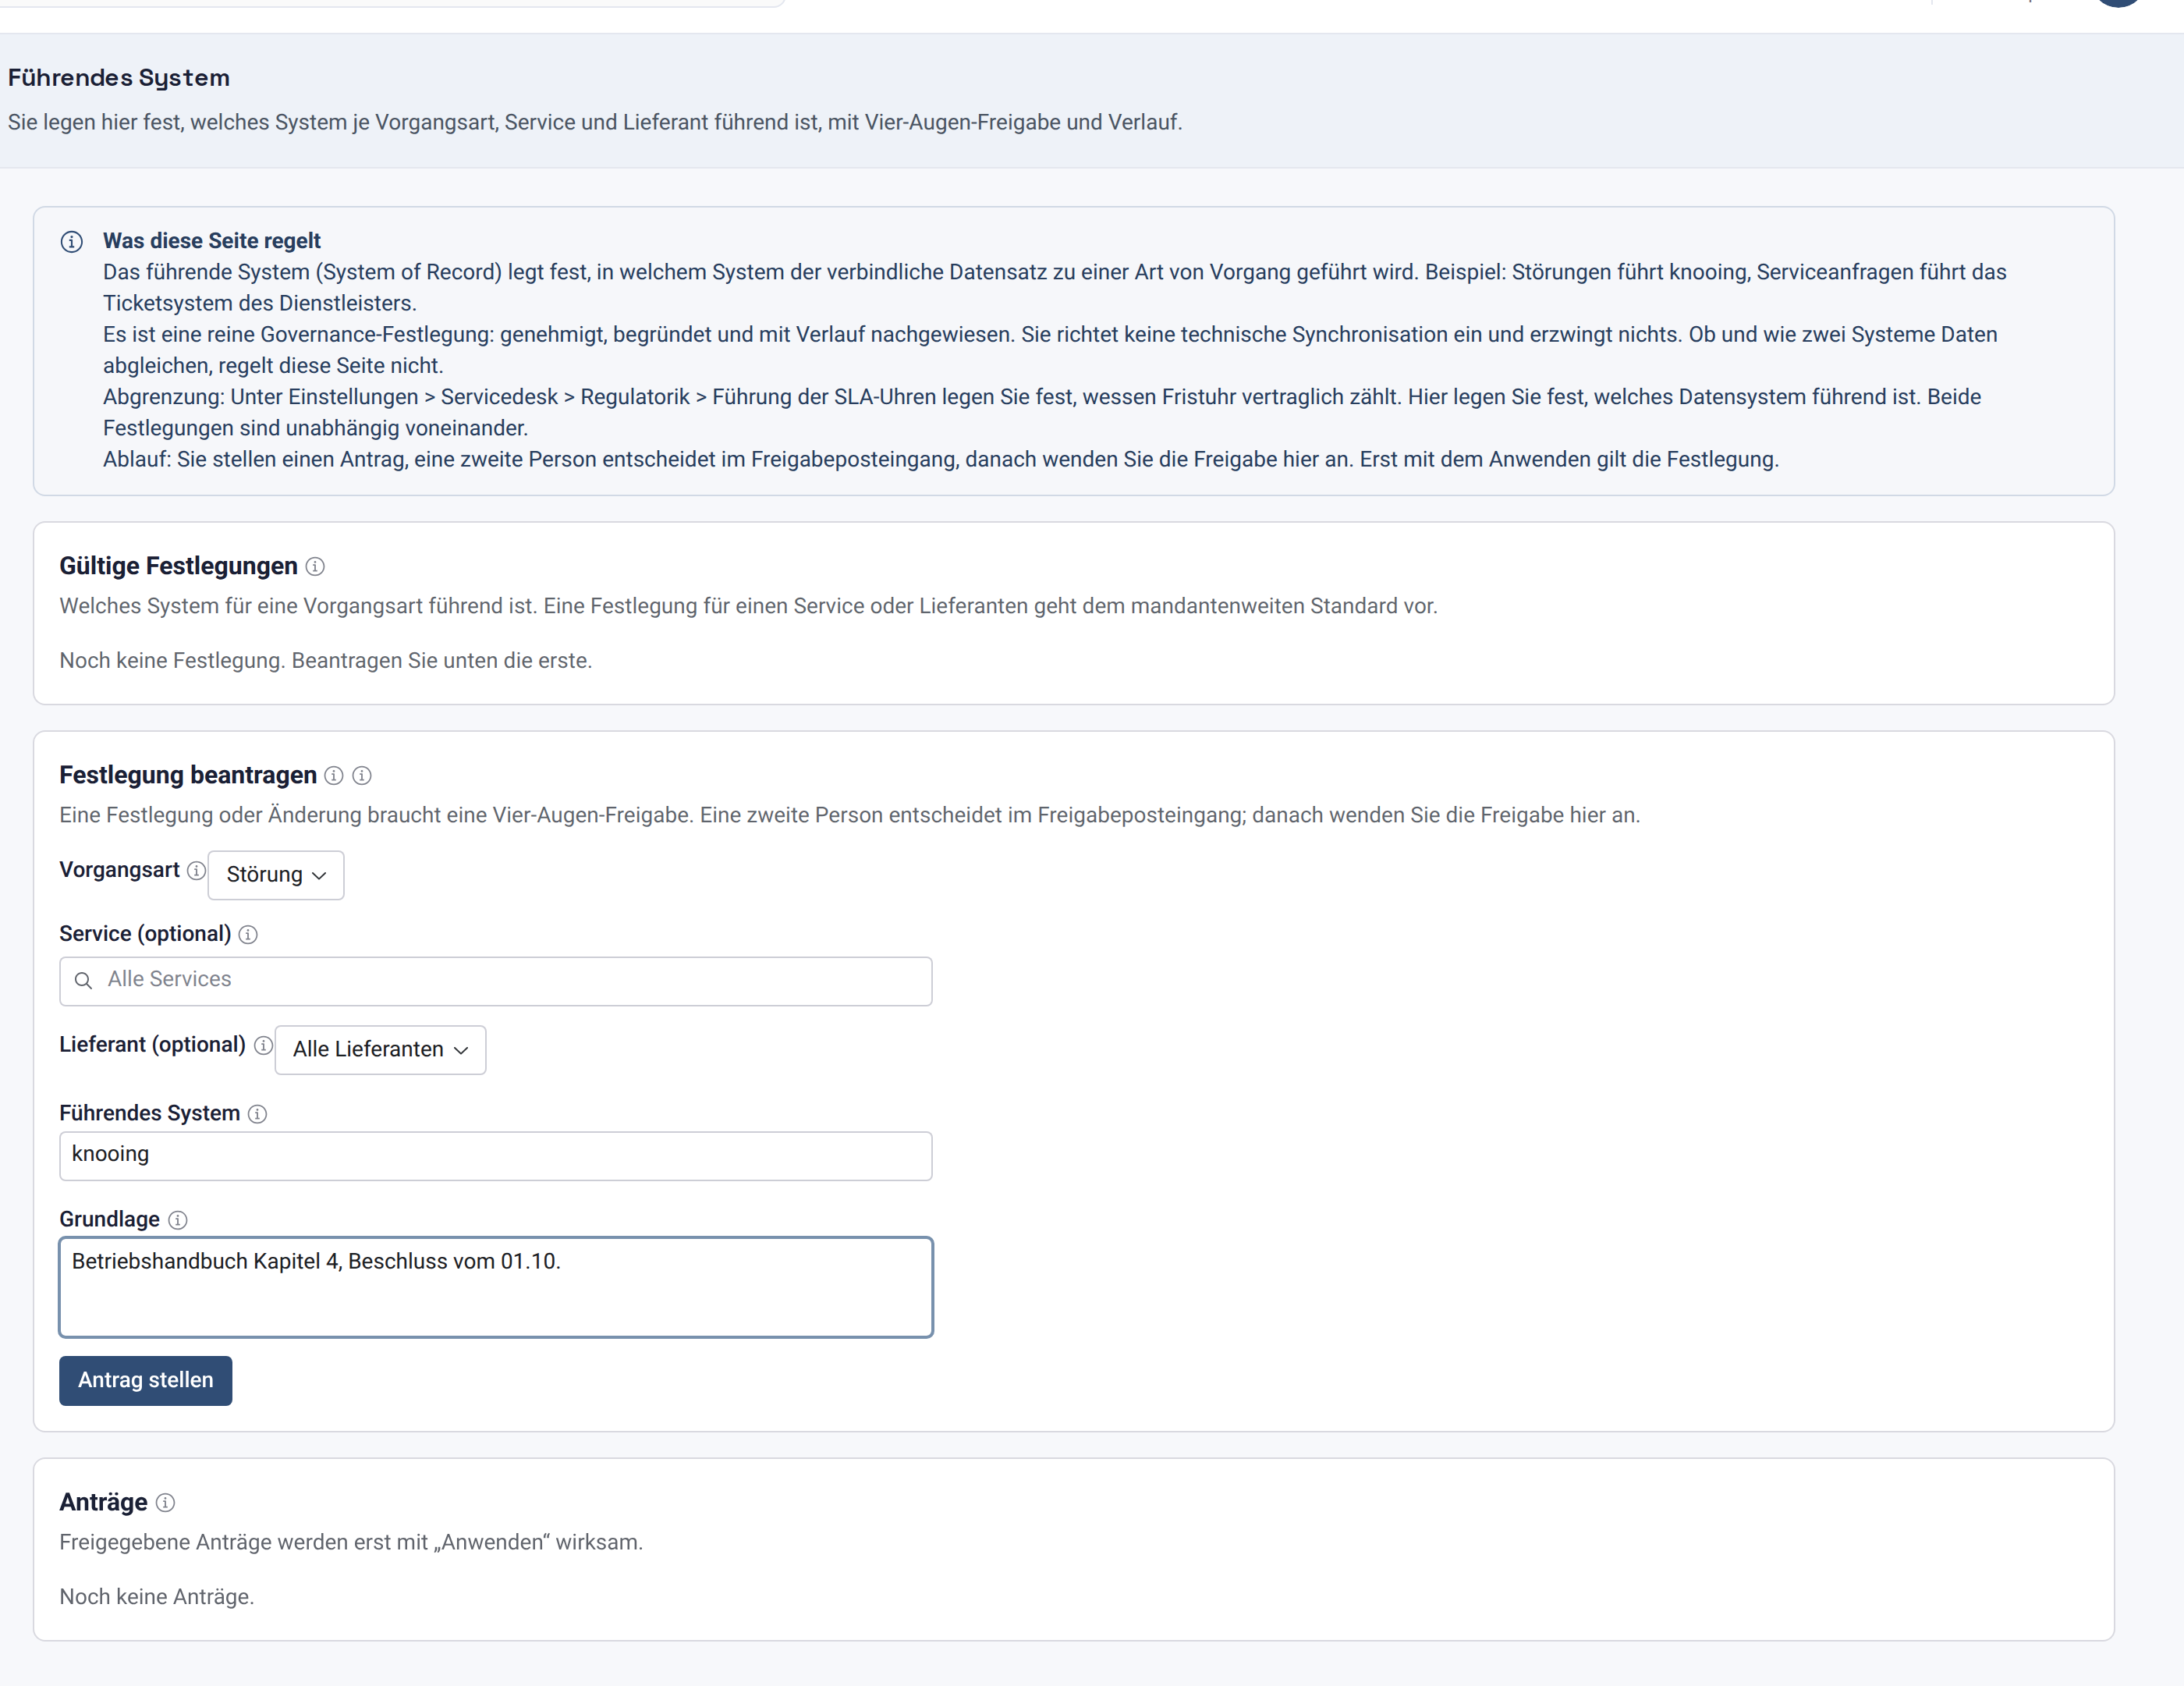
Task: Open the Störung Vorgangsart dropdown
Action: click(276, 875)
